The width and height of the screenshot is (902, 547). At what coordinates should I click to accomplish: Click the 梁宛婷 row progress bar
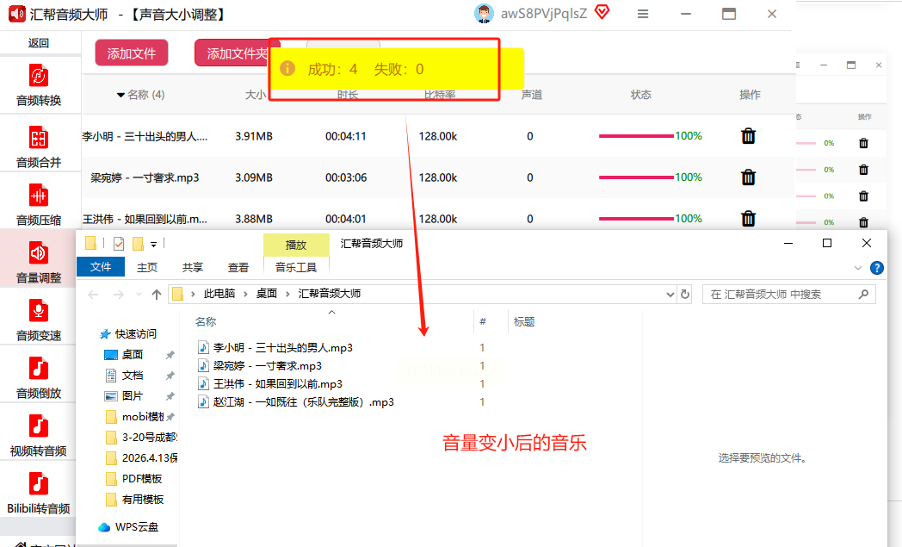pyautogui.click(x=636, y=177)
